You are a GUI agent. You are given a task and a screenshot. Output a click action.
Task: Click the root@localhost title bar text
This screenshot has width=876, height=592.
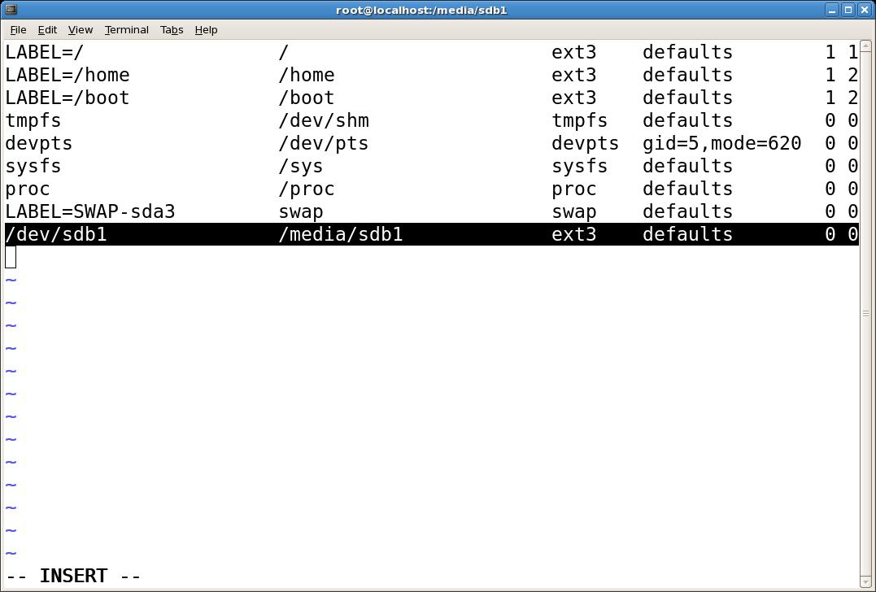coord(421,10)
